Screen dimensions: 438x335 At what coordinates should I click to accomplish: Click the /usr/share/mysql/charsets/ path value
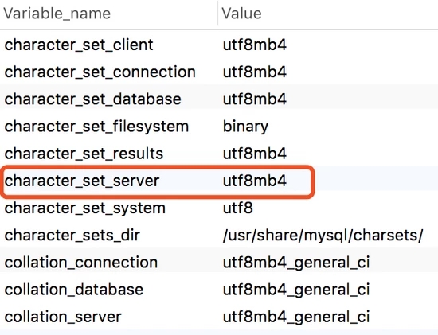[323, 235]
